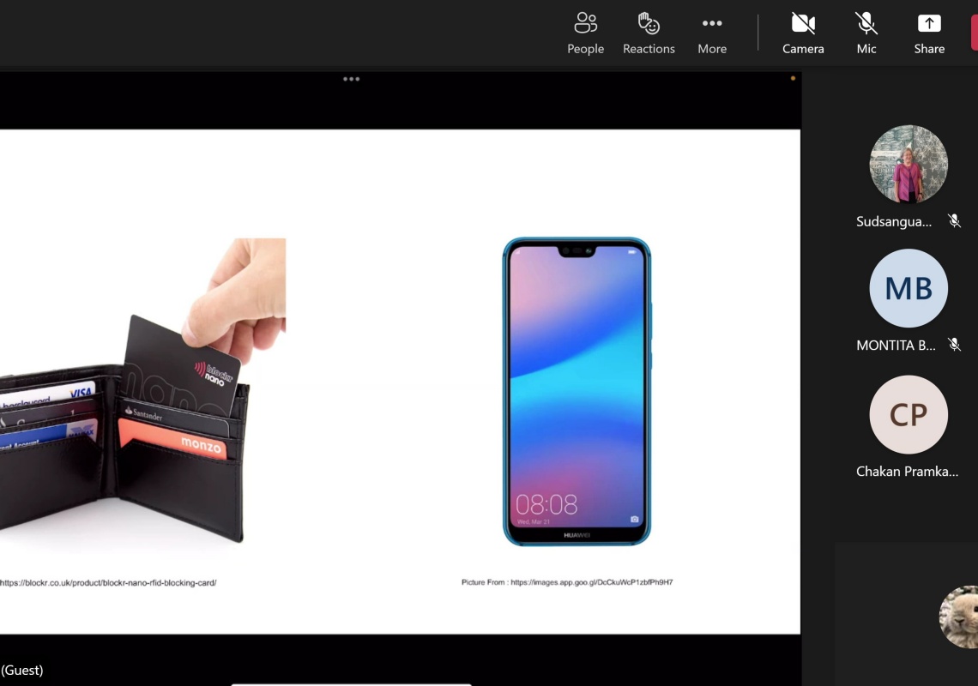Select the CP avatar for Chakan

[x=909, y=414]
